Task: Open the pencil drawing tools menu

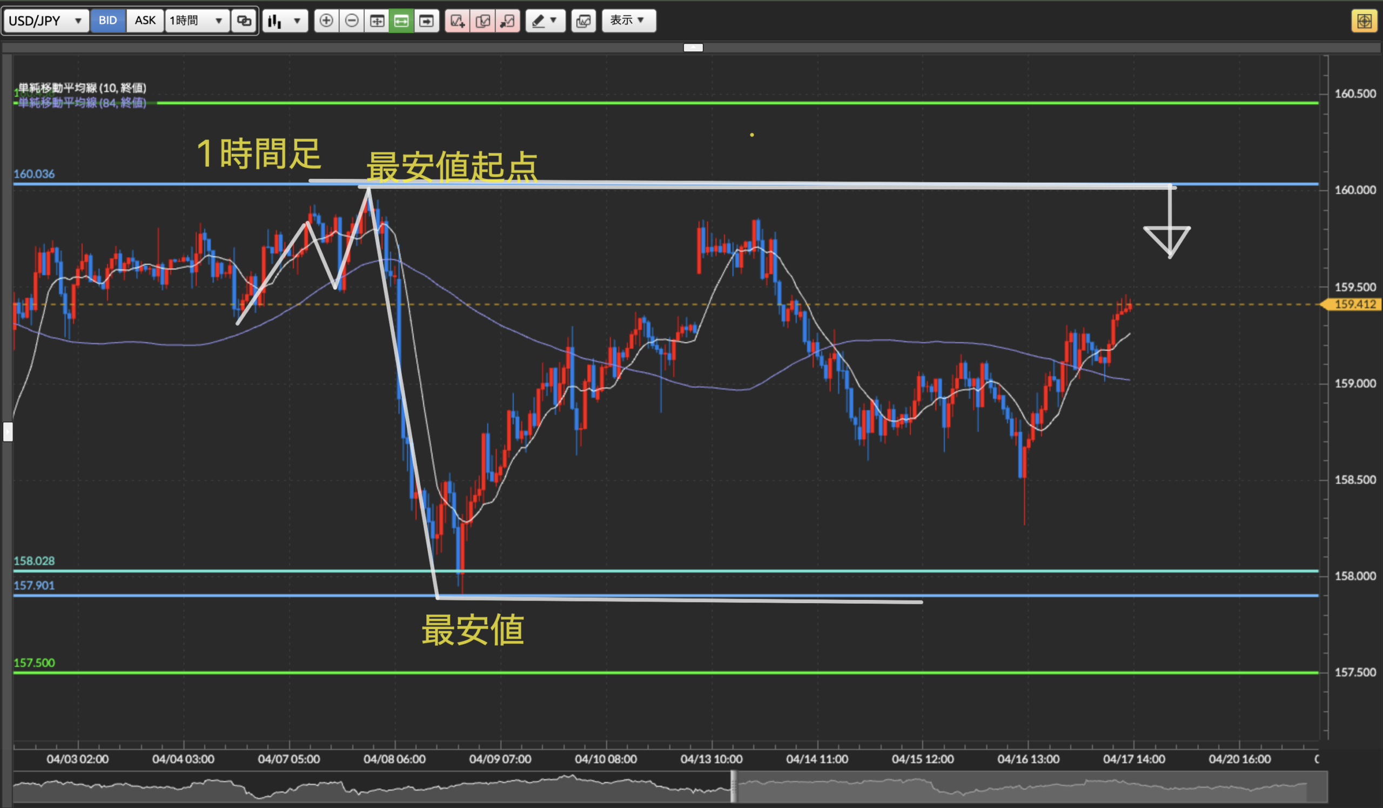Action: pos(545,21)
